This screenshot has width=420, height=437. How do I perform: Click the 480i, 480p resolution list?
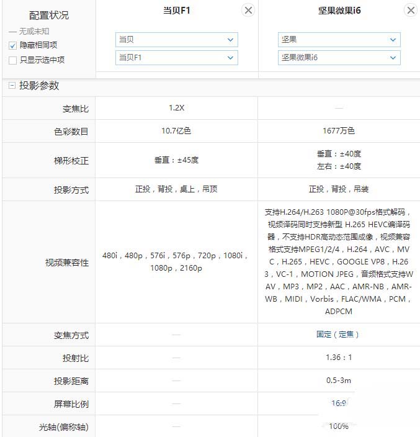click(x=176, y=262)
